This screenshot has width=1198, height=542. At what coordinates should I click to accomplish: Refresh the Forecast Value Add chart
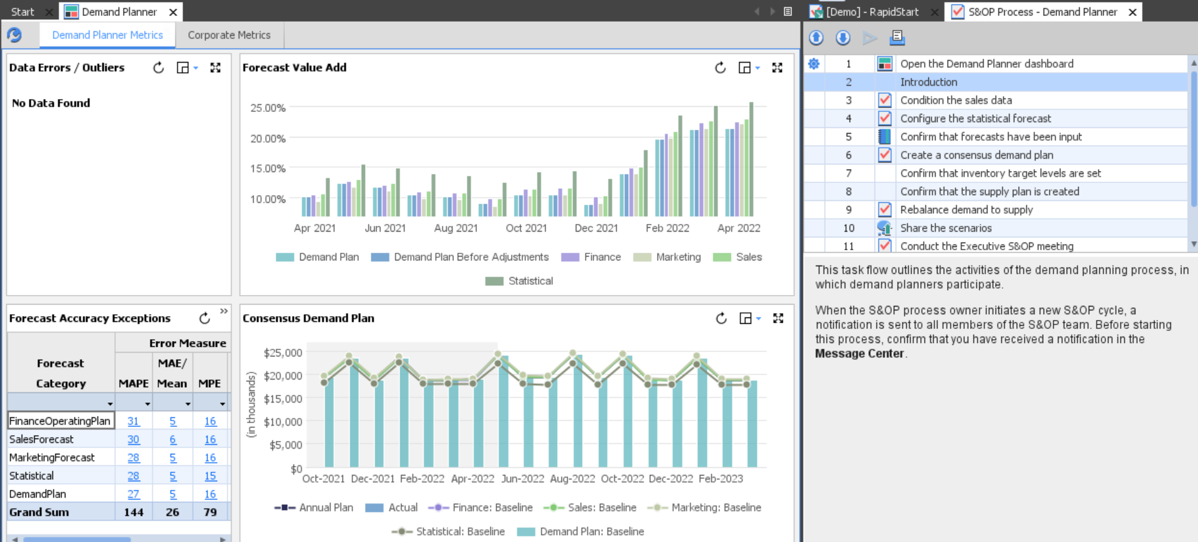tap(720, 68)
